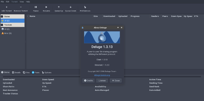Sort by the Downloaded column header

[110, 16]
